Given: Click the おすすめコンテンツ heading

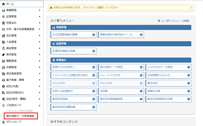Looking at the screenshot, I should point(64,122).
